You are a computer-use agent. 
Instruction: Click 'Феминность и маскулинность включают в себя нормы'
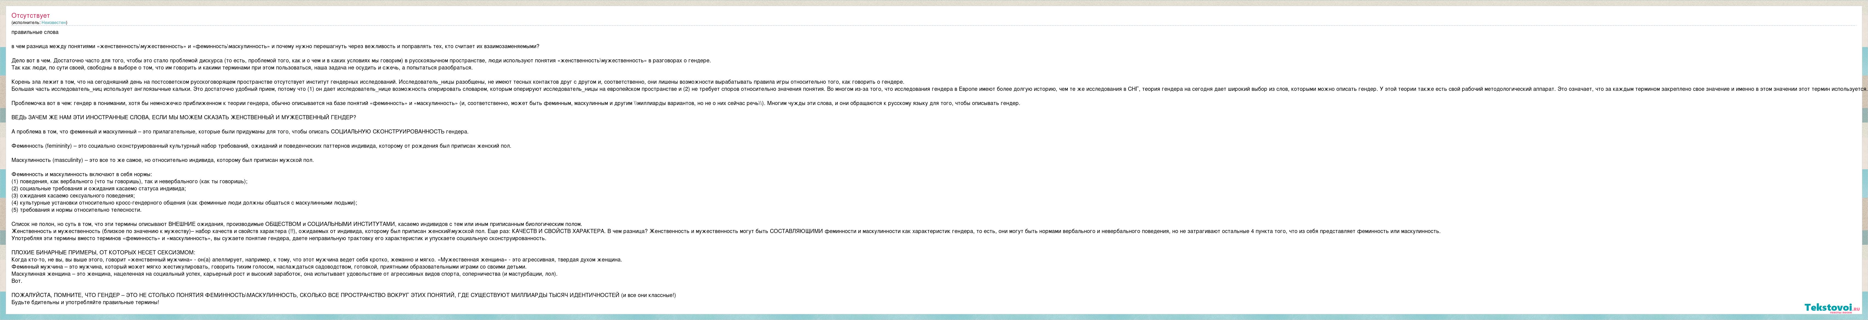[x=82, y=174]
